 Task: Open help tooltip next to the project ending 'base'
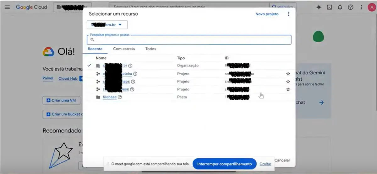pos(132,89)
